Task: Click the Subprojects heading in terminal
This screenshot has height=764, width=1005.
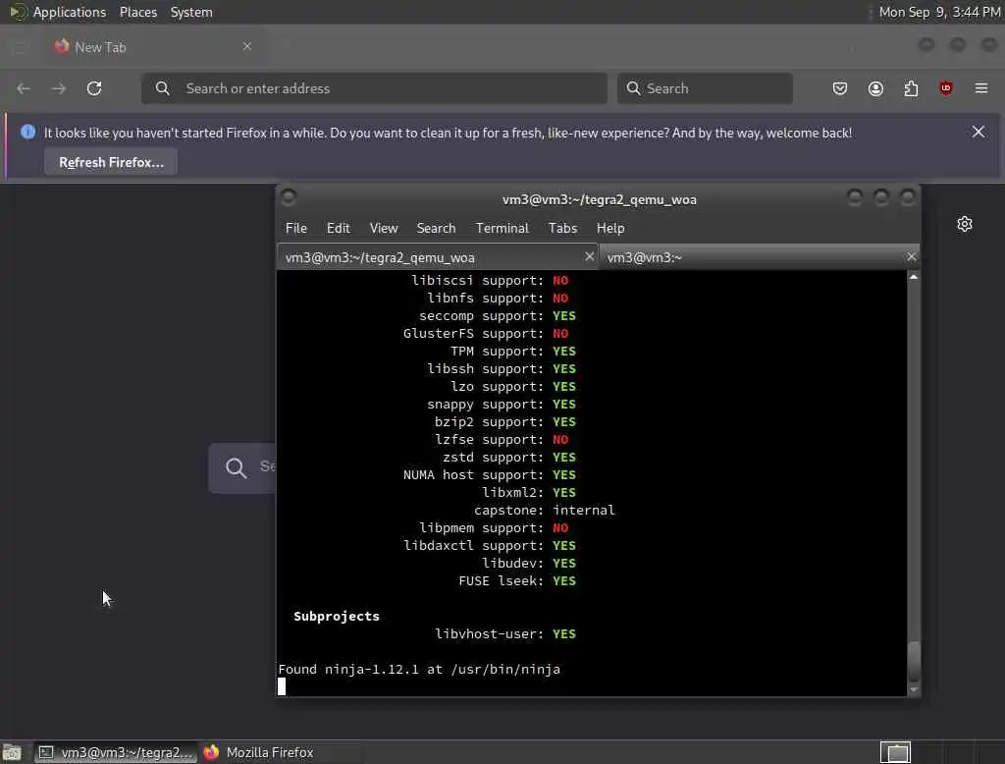Action: tap(336, 617)
